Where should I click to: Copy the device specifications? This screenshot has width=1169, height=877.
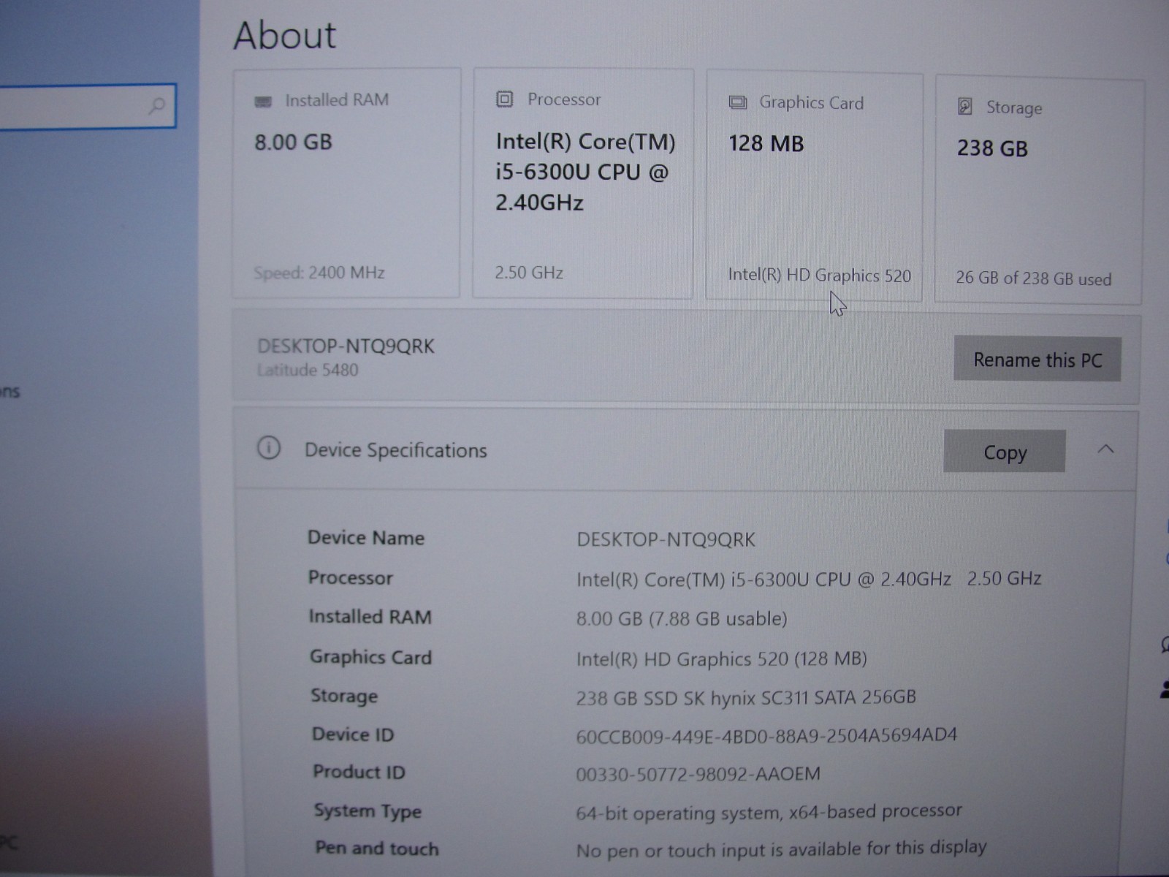[1005, 452]
